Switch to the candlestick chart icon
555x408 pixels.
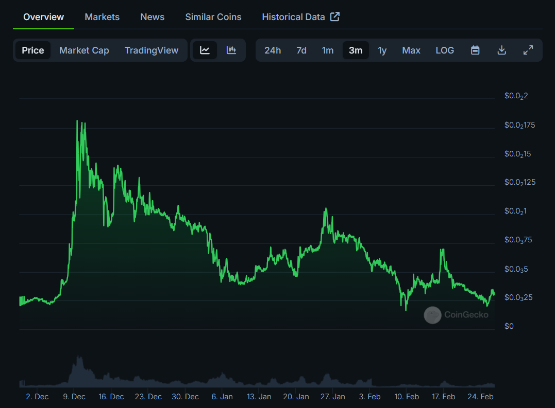[231, 50]
